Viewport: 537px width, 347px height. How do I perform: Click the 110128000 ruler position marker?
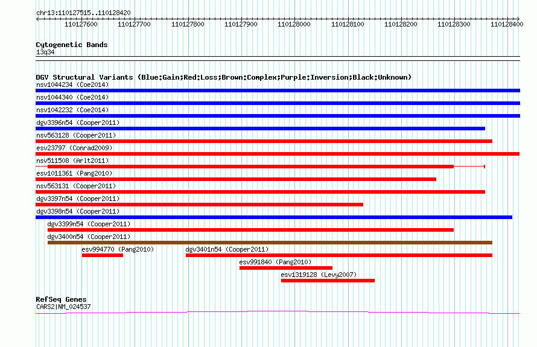294,24
